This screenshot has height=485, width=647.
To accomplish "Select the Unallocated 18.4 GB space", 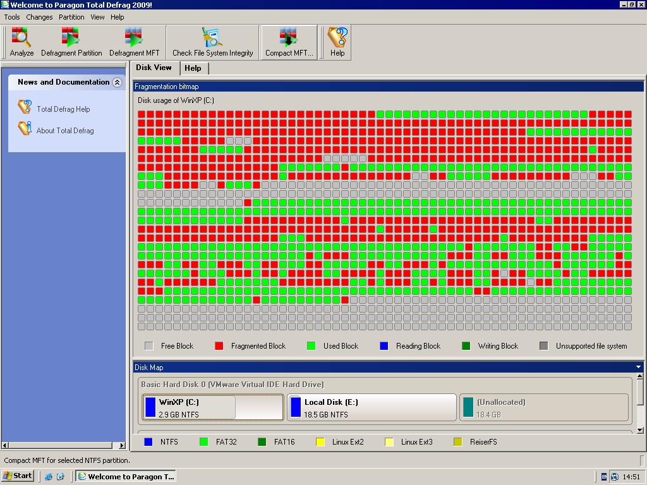I will [x=544, y=407].
